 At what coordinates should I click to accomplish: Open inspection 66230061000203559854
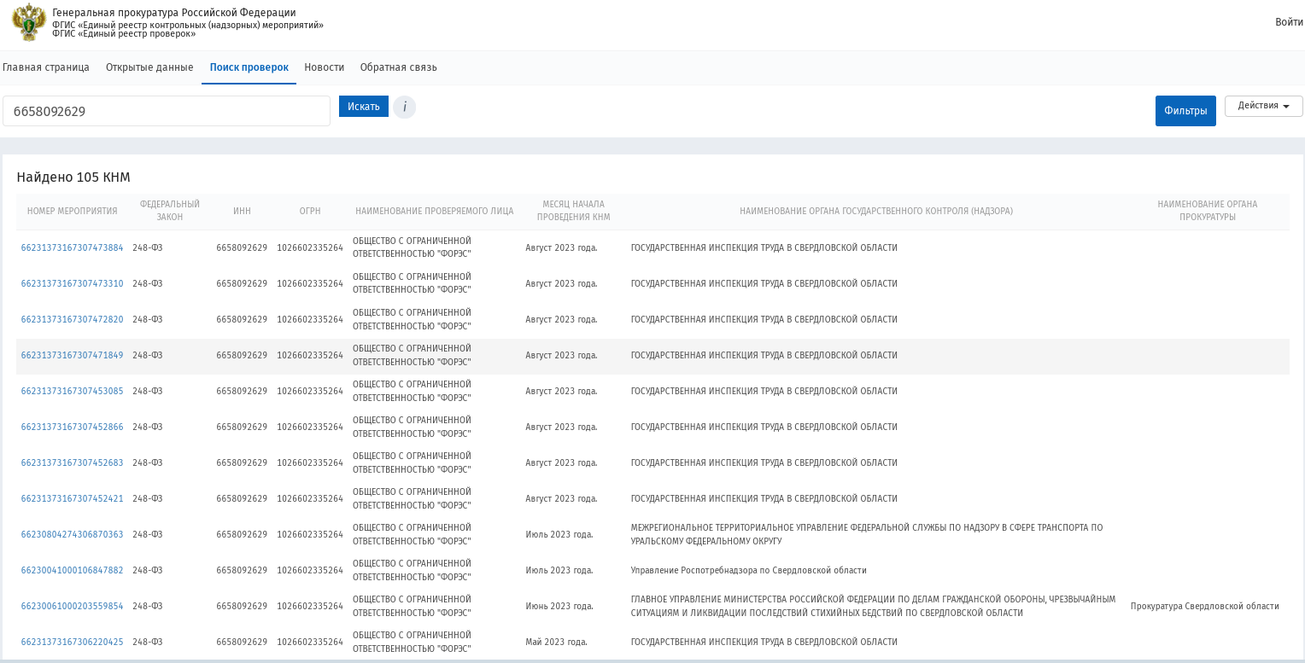pos(72,607)
